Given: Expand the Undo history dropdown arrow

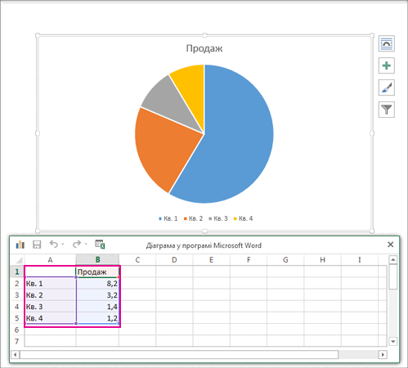Looking at the screenshot, I should pos(63,244).
